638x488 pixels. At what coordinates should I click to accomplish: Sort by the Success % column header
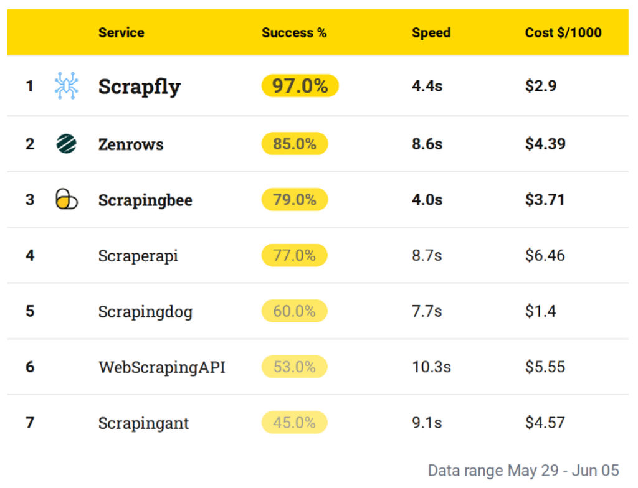(294, 33)
